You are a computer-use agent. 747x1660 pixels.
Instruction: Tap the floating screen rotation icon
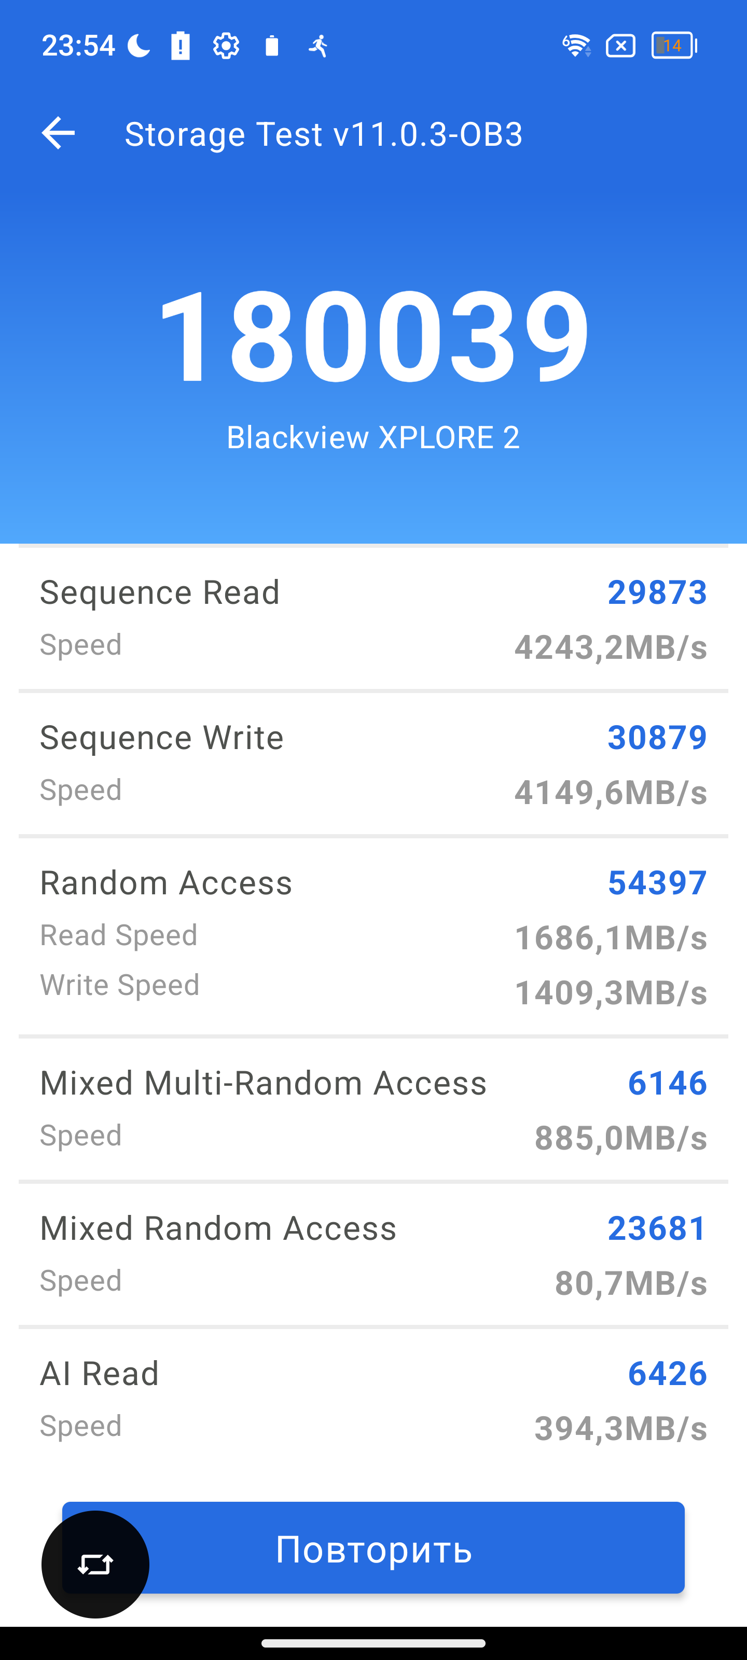(x=95, y=1564)
